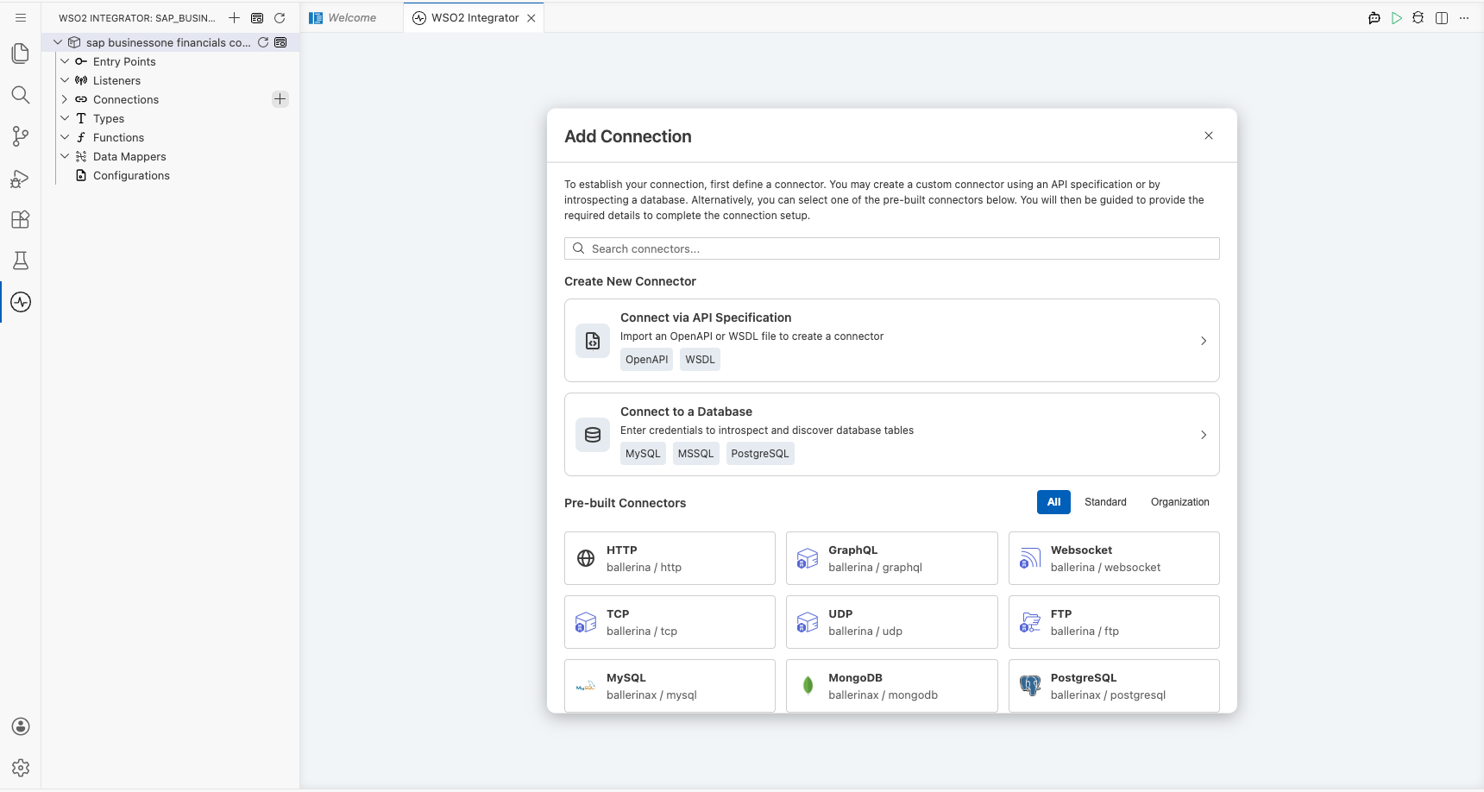Select the WSO2 Integrator activity bar icon
This screenshot has height=792, width=1484.
(x=21, y=302)
